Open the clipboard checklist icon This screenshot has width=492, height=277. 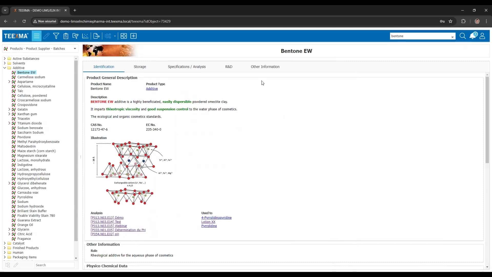66,36
